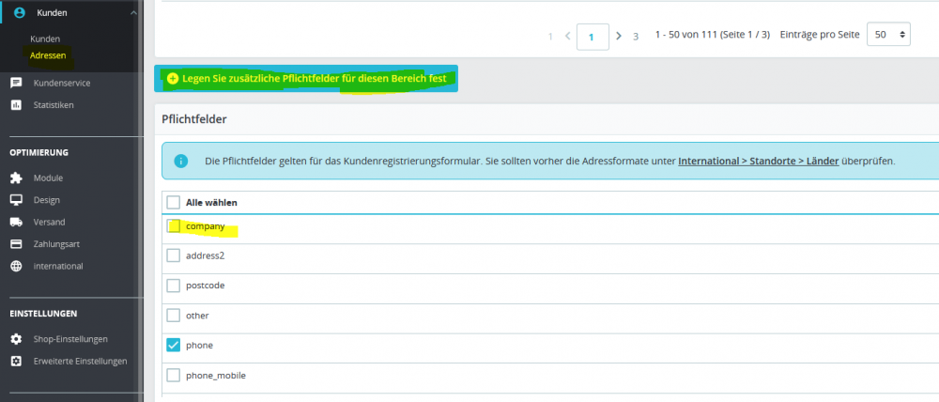Open the Kunden submenu item

[x=45, y=39]
